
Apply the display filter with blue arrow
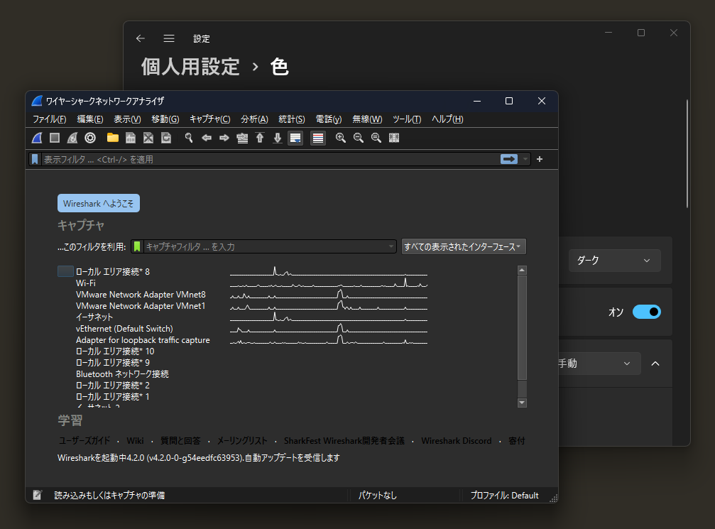(x=509, y=159)
